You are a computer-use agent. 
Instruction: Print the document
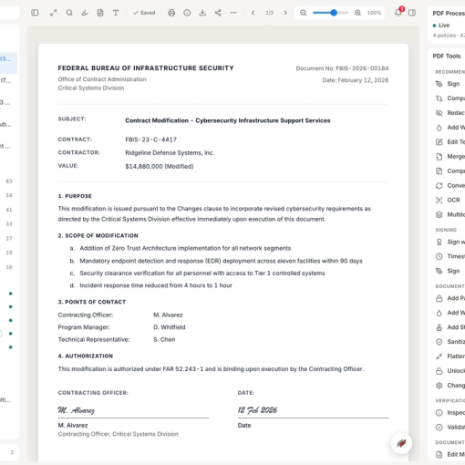[171, 13]
